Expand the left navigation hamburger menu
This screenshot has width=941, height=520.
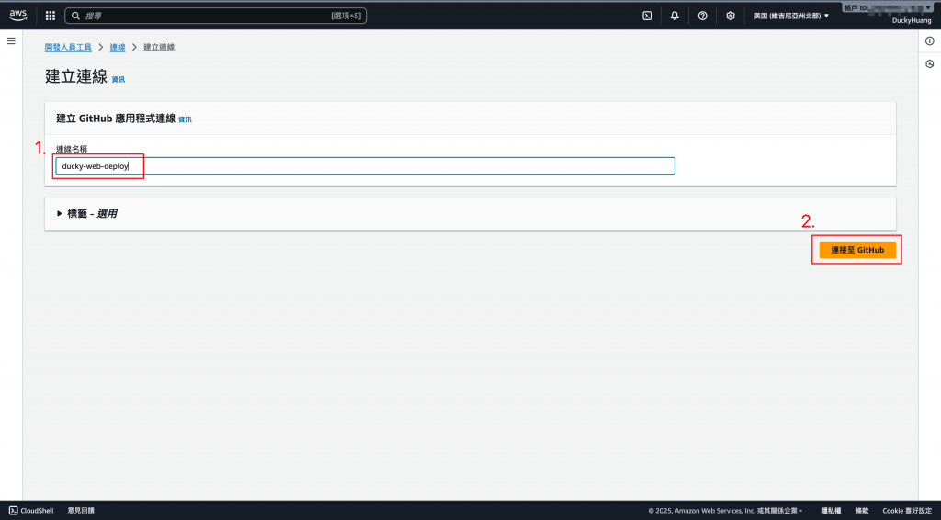tap(11, 40)
